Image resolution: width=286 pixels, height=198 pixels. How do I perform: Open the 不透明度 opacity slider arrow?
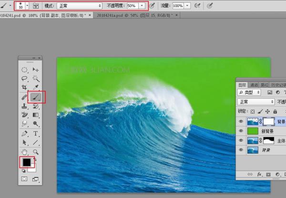[142, 6]
